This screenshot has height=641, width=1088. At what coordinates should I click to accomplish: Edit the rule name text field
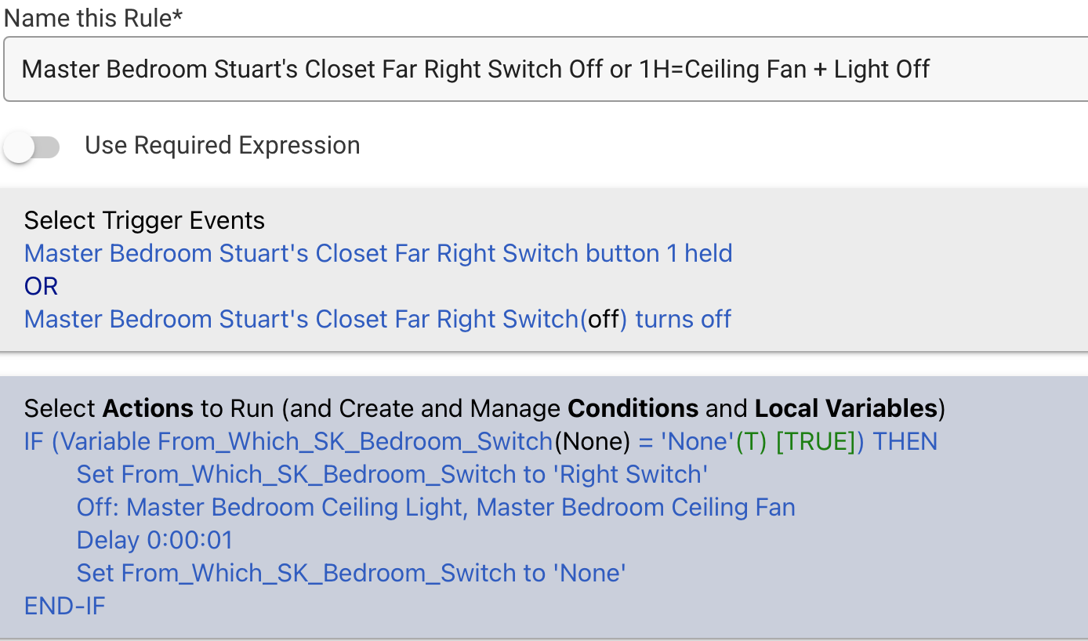click(x=546, y=69)
